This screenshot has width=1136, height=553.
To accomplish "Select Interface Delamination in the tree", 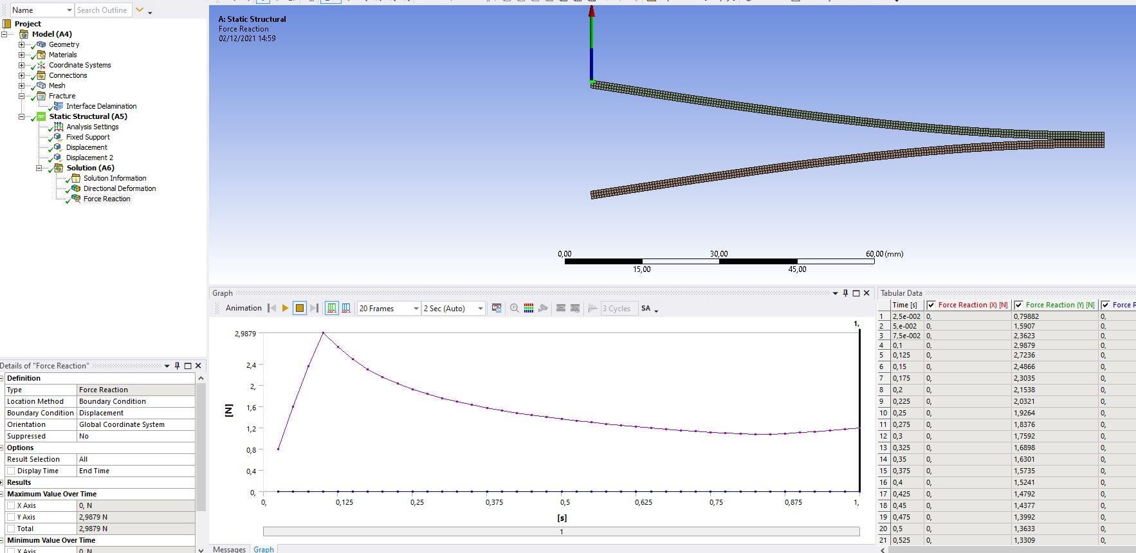I will (101, 106).
